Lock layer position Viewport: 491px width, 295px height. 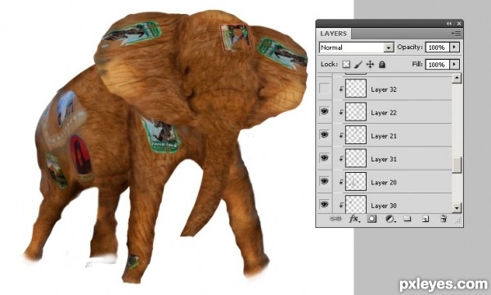point(370,64)
